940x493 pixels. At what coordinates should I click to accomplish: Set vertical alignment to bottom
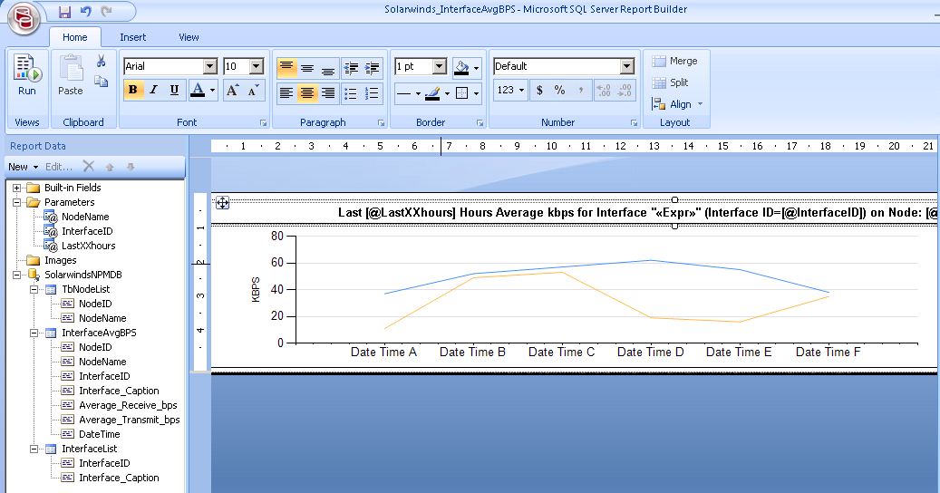click(328, 68)
